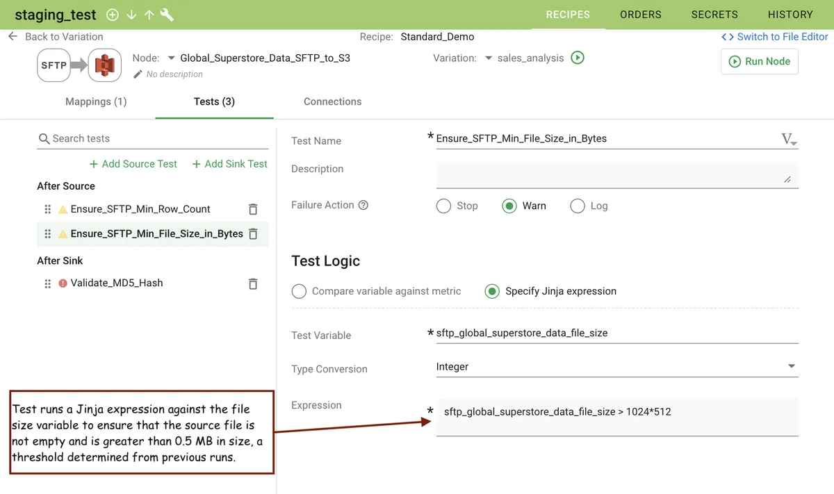Screen dimensions: 834x494
Task: Click the warning icon on Ensure_SFTP_Min_Row_Count
Action: click(63, 208)
